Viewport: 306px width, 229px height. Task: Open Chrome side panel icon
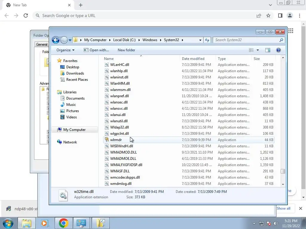click(280, 16)
